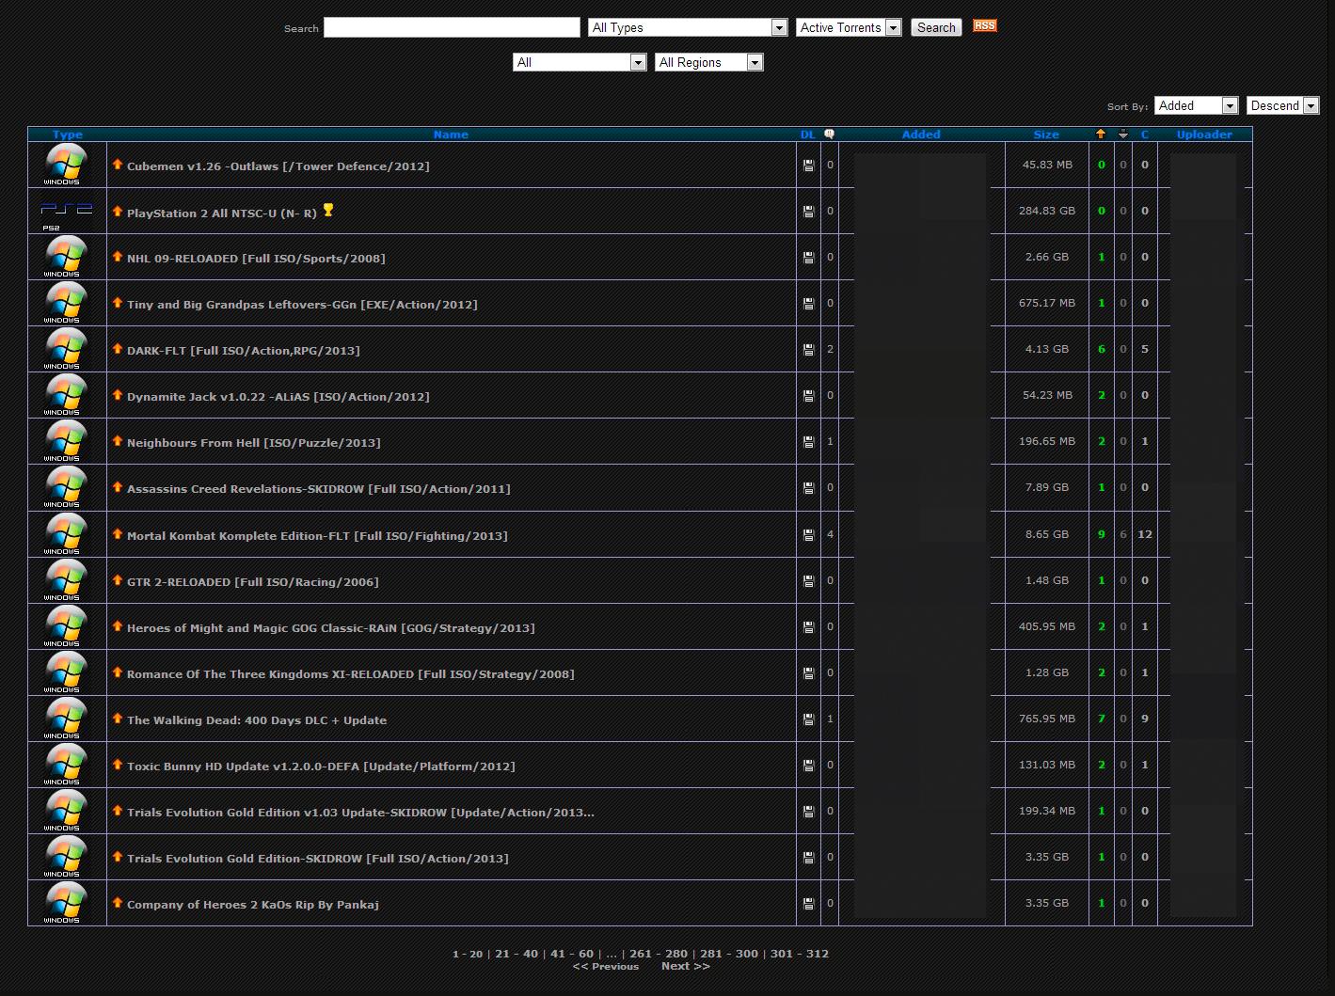Image resolution: width=1335 pixels, height=996 pixels.
Task: Click the 765.95 MB size cell
Action: 1047,719
